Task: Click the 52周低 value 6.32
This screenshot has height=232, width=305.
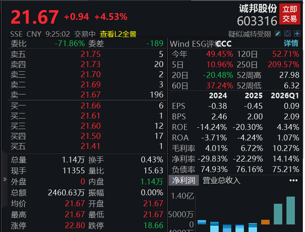Action: (x=292, y=86)
